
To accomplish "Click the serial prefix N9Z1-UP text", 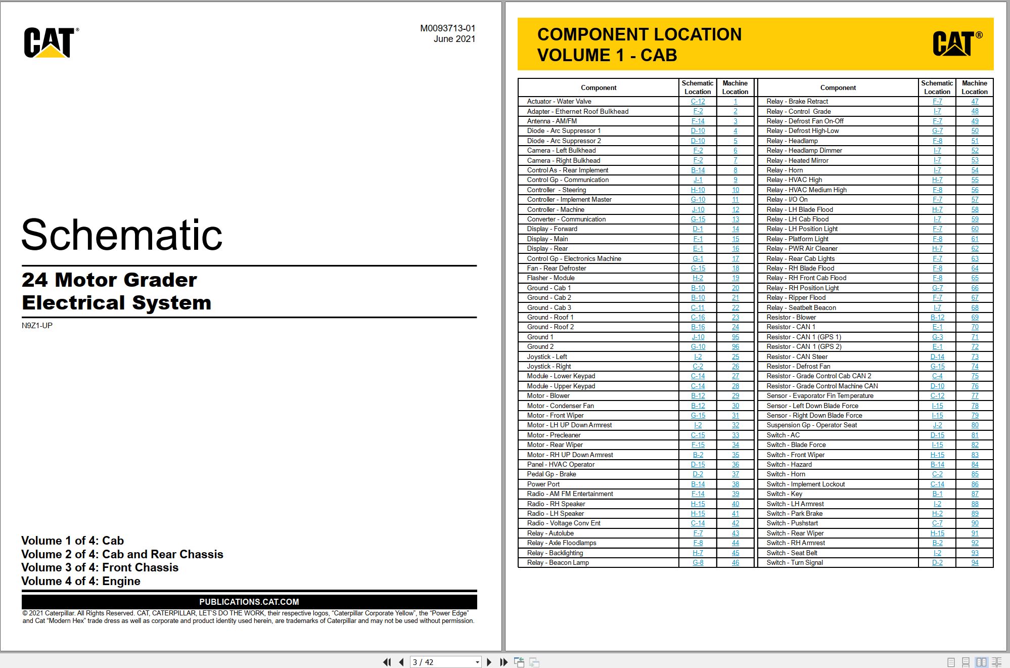I will [x=37, y=325].
